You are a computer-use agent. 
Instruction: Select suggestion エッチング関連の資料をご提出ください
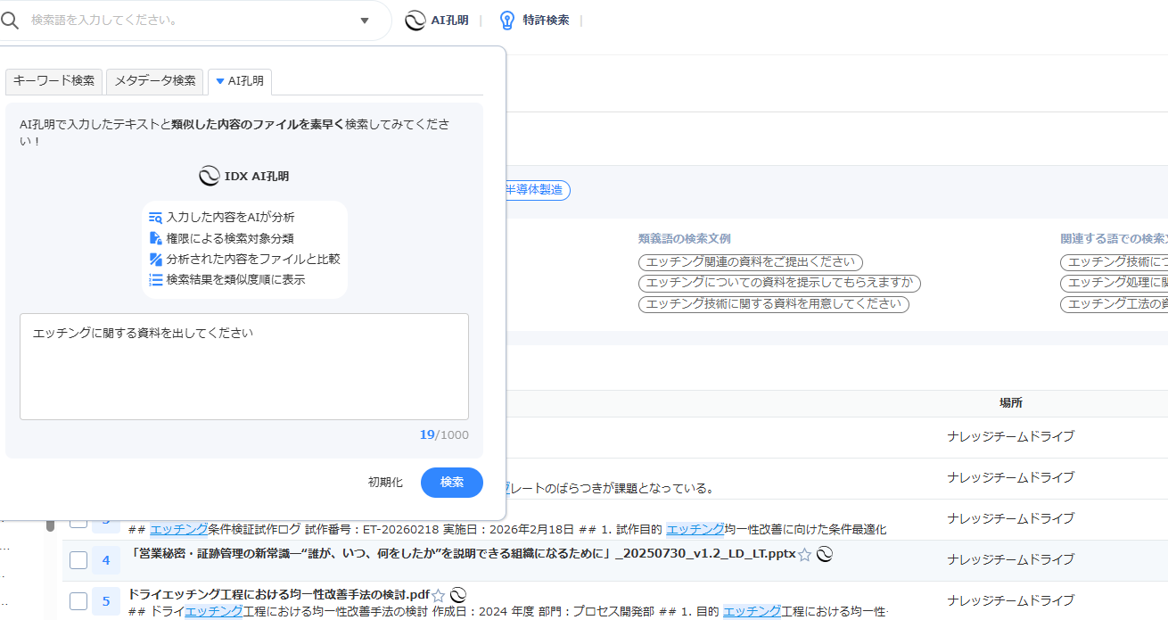coord(751,262)
